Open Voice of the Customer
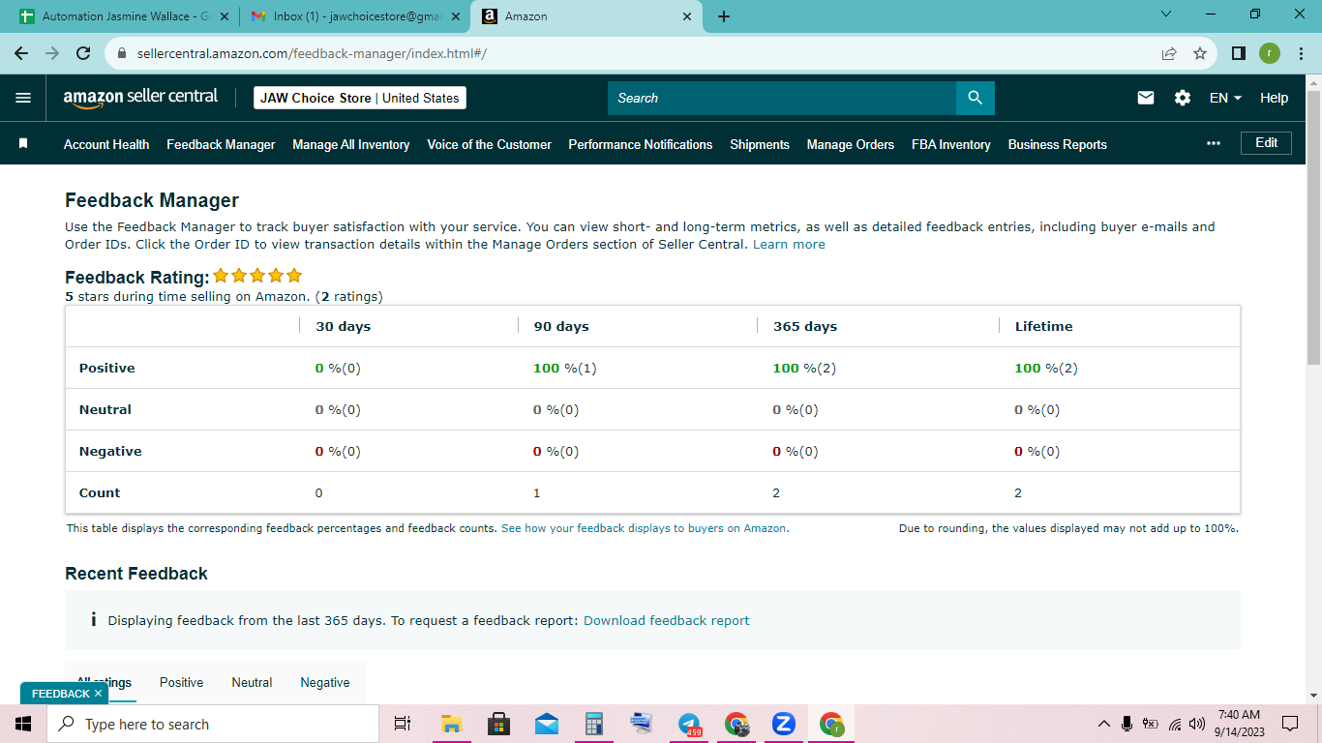The image size is (1322, 743). 490,144
